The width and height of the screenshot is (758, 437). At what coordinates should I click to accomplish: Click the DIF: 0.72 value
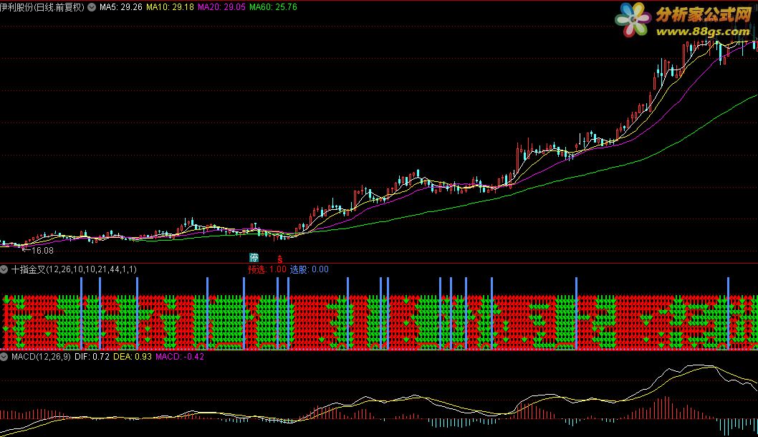pyautogui.click(x=92, y=357)
